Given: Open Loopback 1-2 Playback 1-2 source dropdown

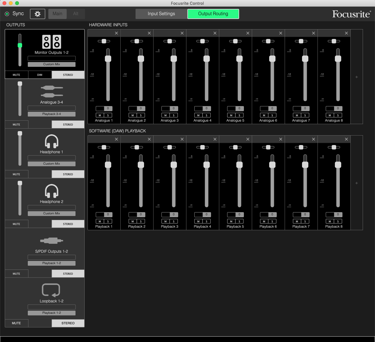Looking at the screenshot, I should [52, 313].
